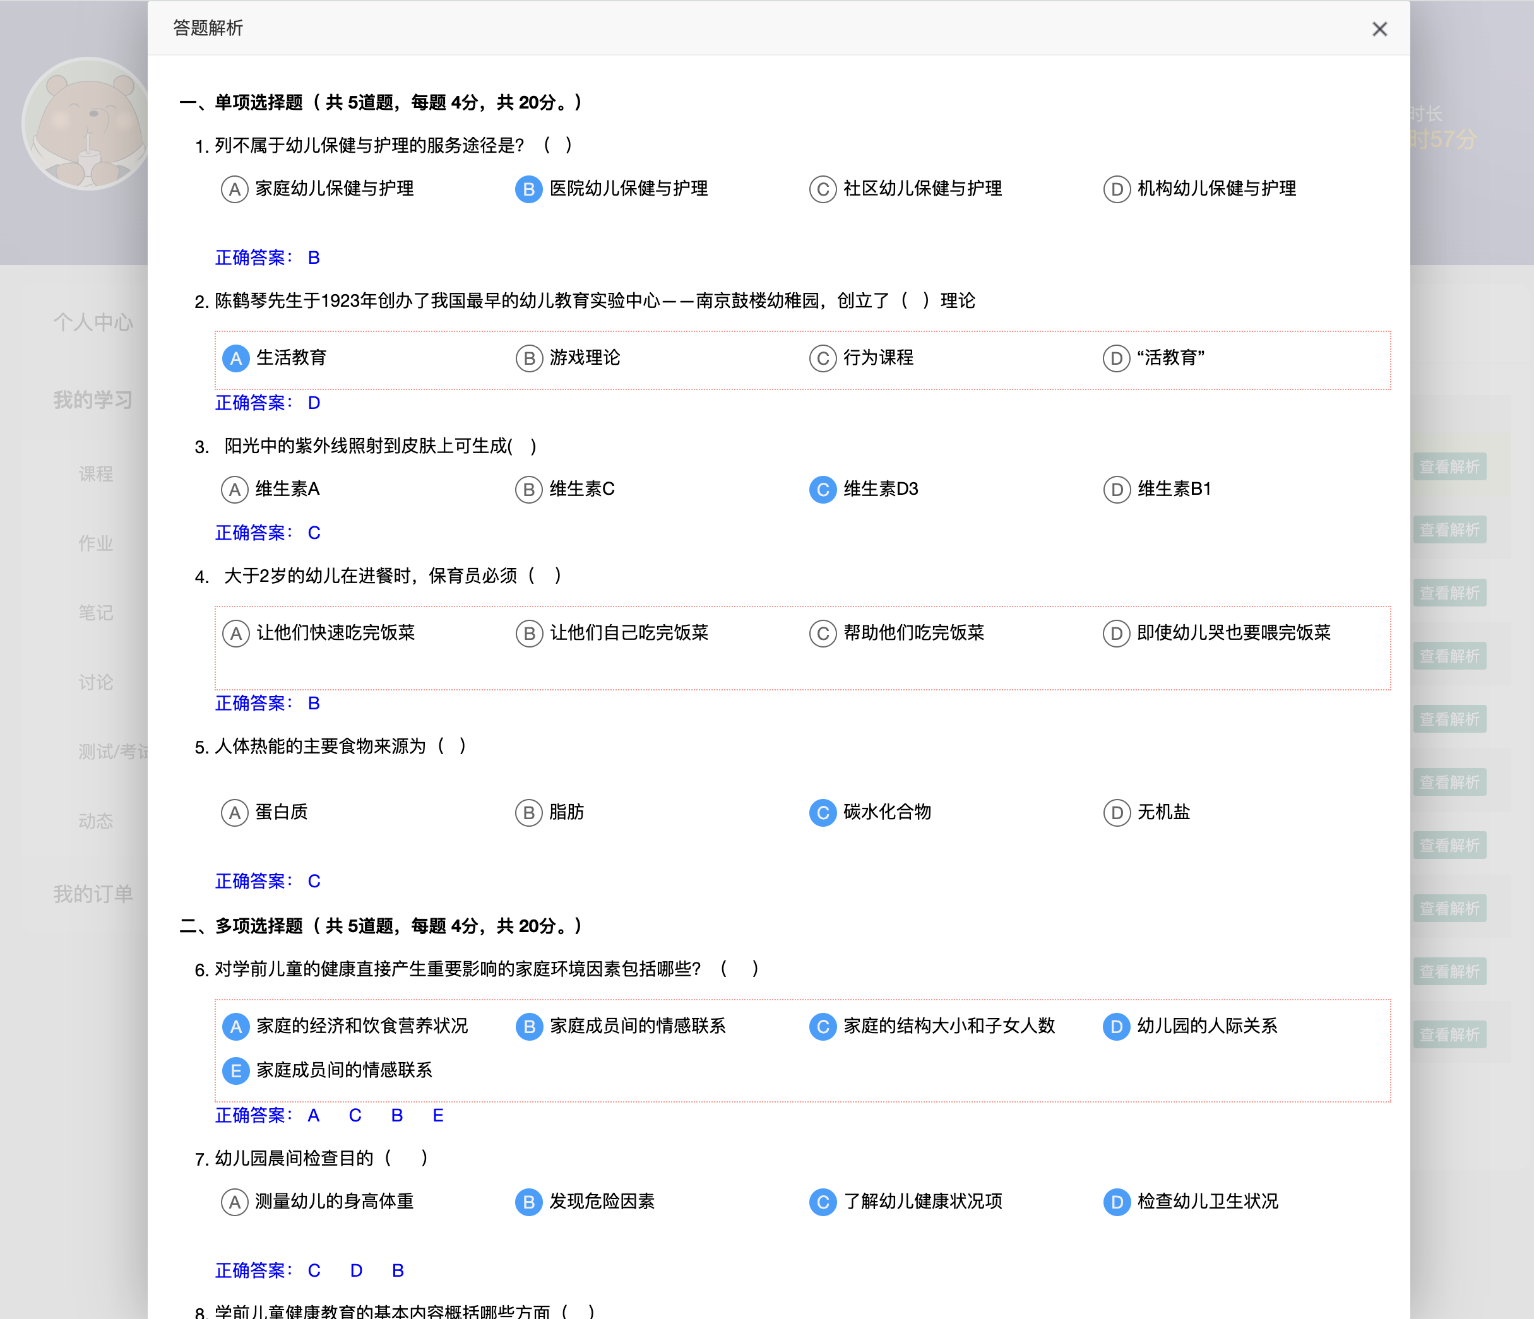Toggle checkbox C 了解幼儿健康状况项

pos(822,1202)
